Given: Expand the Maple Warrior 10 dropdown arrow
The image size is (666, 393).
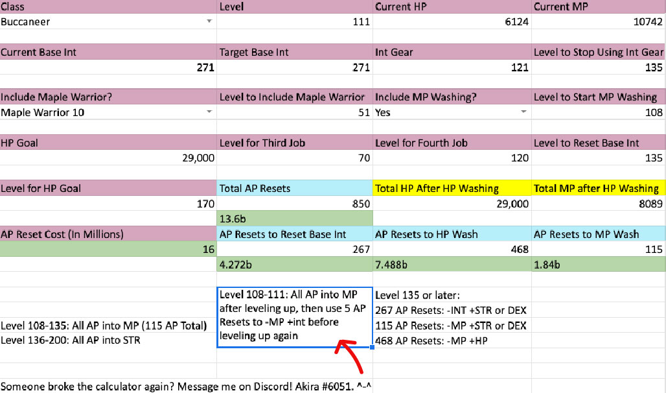Looking at the screenshot, I should [209, 112].
